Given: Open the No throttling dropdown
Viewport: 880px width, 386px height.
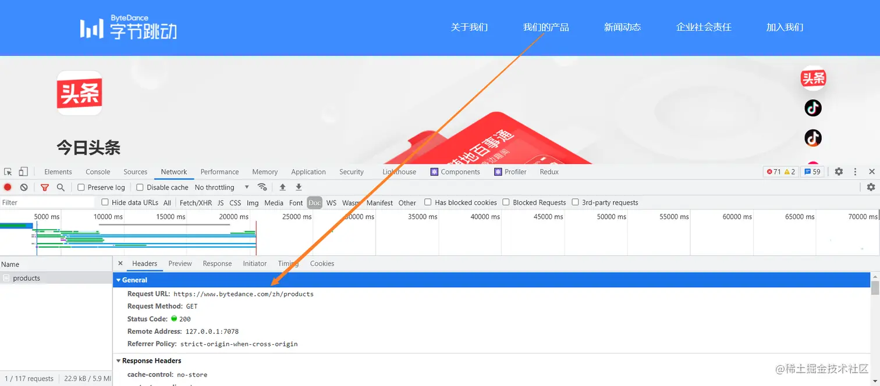Looking at the screenshot, I should coord(222,187).
